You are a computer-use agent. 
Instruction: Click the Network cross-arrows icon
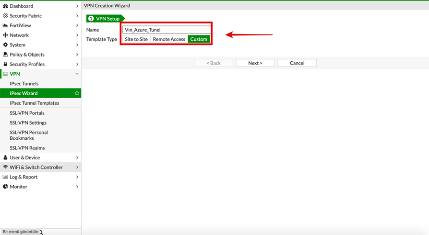(5, 35)
